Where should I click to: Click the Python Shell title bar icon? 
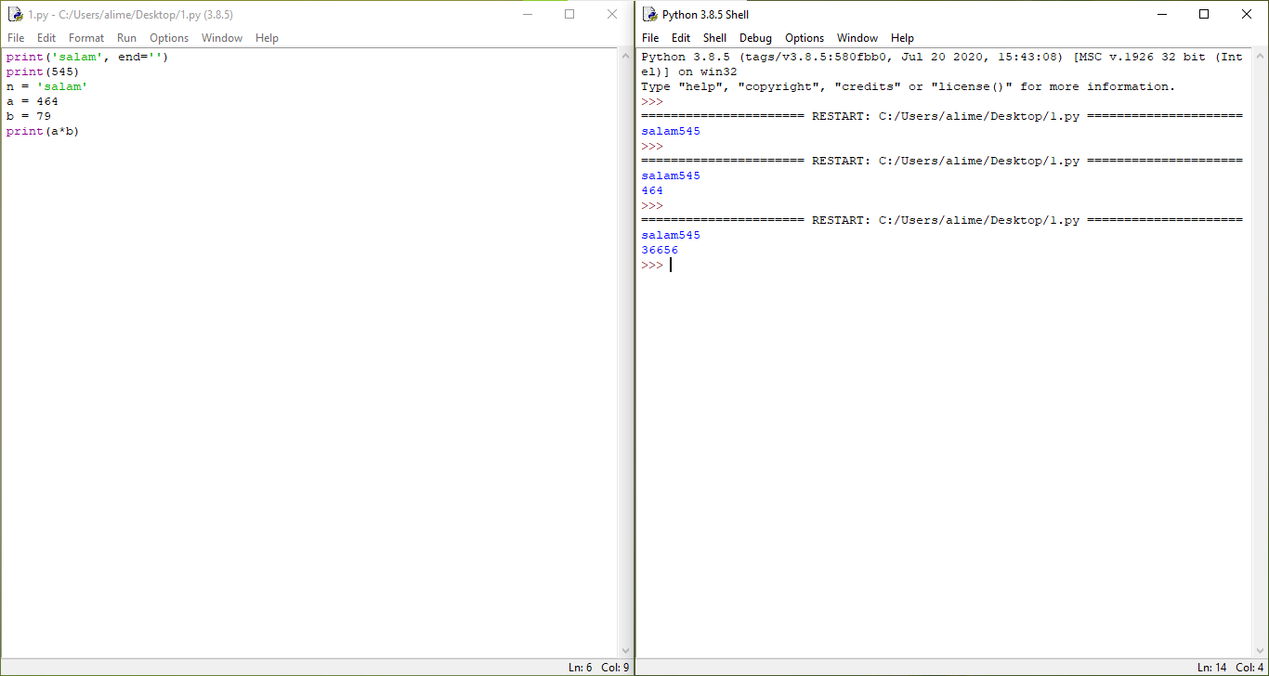pos(649,14)
